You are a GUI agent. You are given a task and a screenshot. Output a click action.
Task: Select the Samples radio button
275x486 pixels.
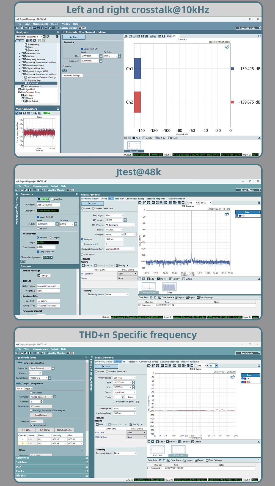point(50,237)
